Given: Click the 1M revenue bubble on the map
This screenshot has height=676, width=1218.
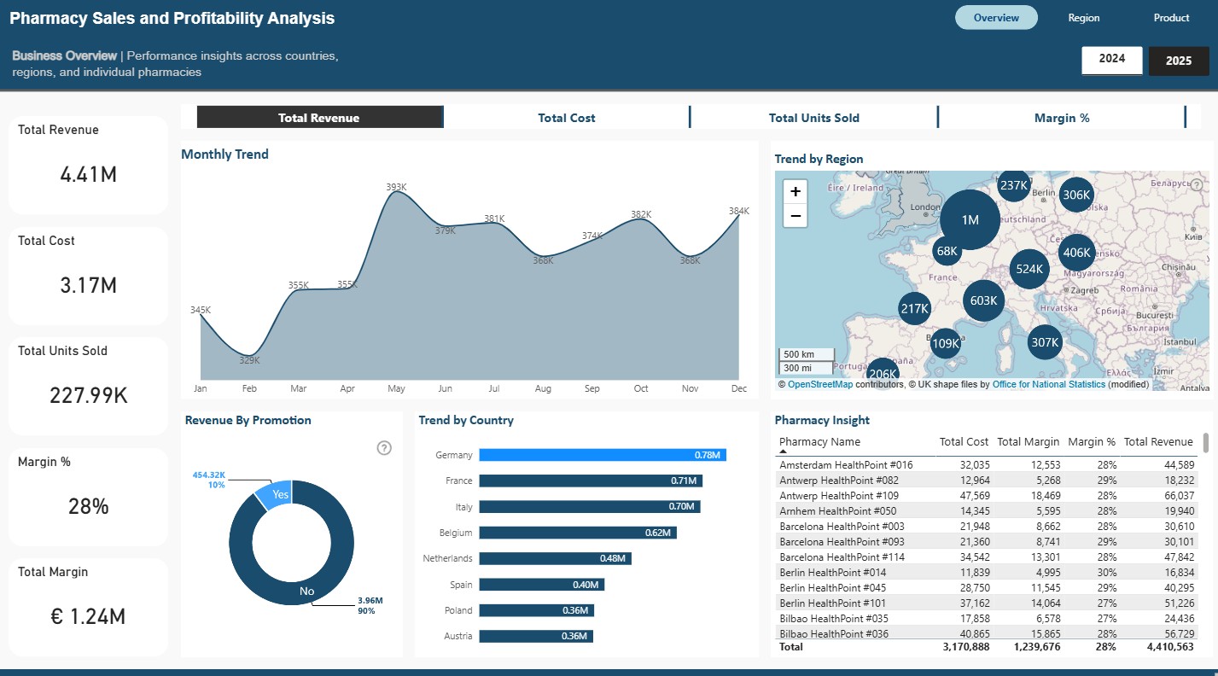Looking at the screenshot, I should pyautogui.click(x=969, y=219).
